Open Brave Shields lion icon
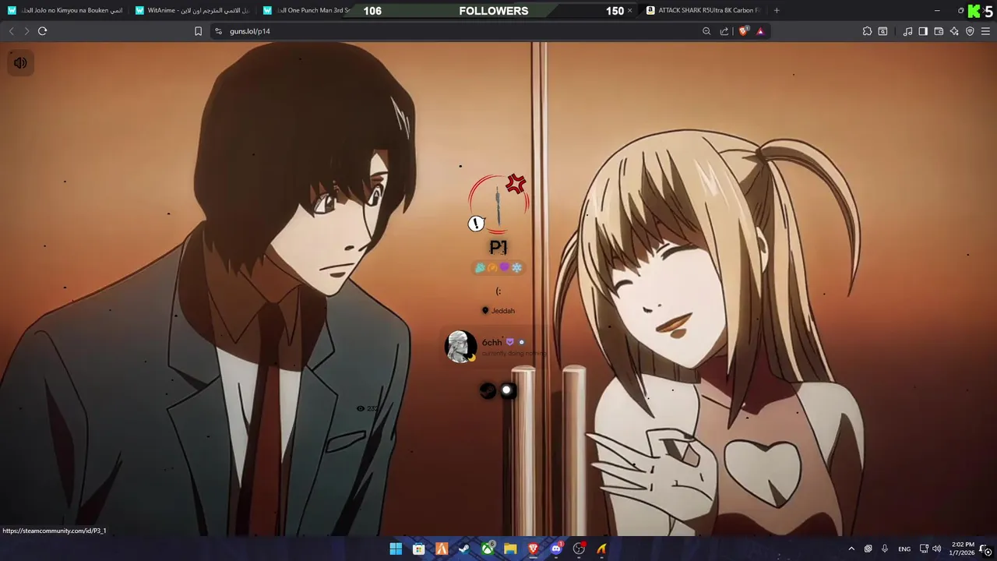This screenshot has height=561, width=997. (743, 31)
